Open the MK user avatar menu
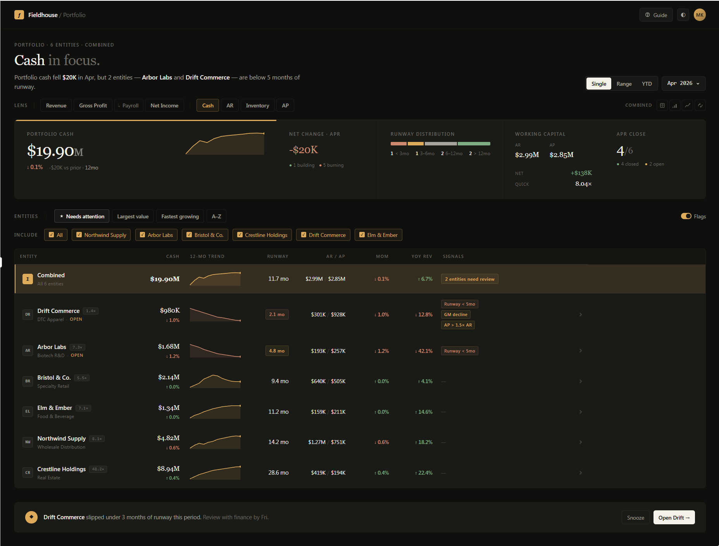This screenshot has height=546, width=719. point(700,15)
